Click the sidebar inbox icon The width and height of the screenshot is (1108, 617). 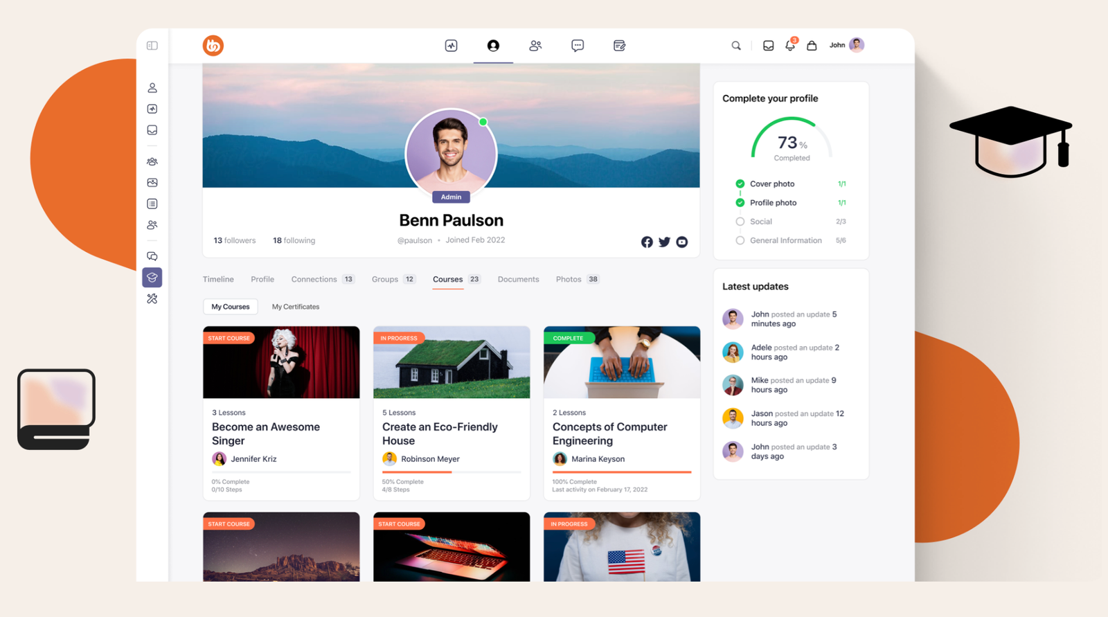(x=152, y=130)
